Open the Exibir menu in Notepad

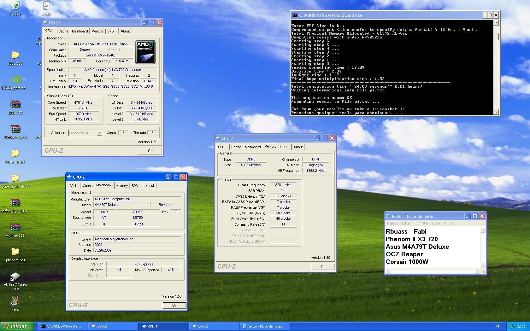(436, 223)
